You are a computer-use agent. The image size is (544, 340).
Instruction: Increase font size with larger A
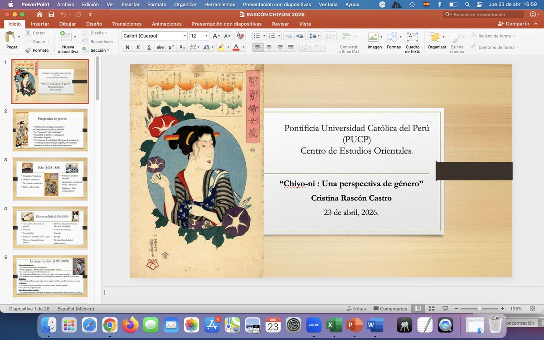216,36
